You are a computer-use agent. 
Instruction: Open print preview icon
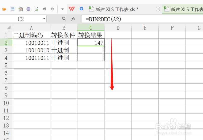pyautogui.click(x=37, y=9)
